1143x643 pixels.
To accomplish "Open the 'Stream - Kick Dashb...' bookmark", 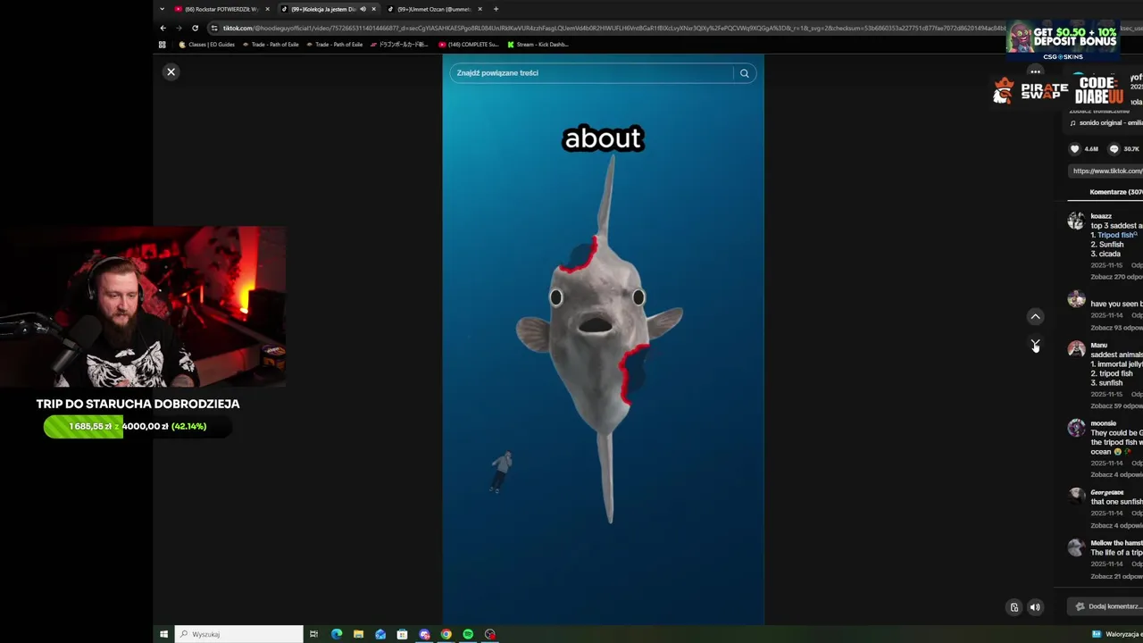I will point(538,44).
